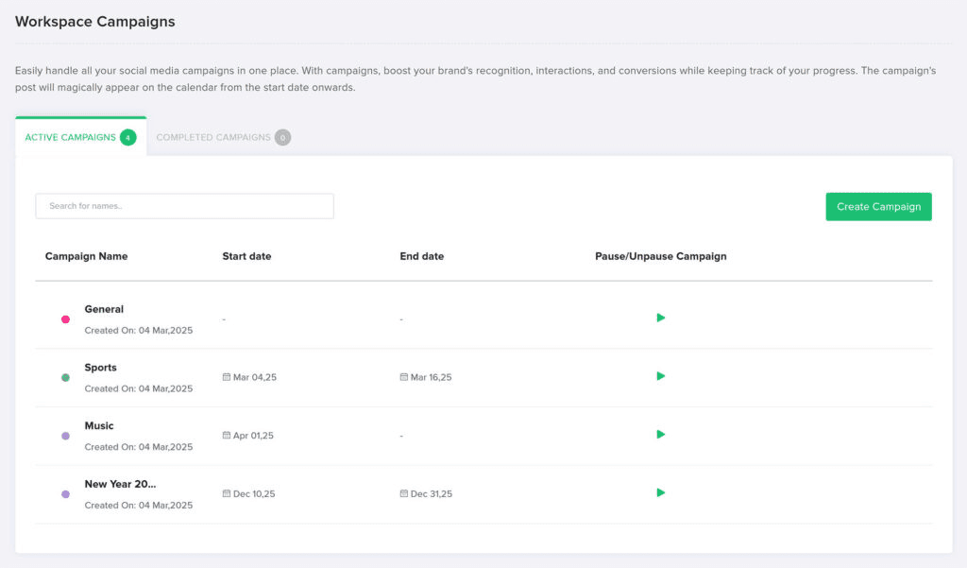Switch to the Active Campaigns tab
The height and width of the screenshot is (568, 967).
(x=81, y=137)
